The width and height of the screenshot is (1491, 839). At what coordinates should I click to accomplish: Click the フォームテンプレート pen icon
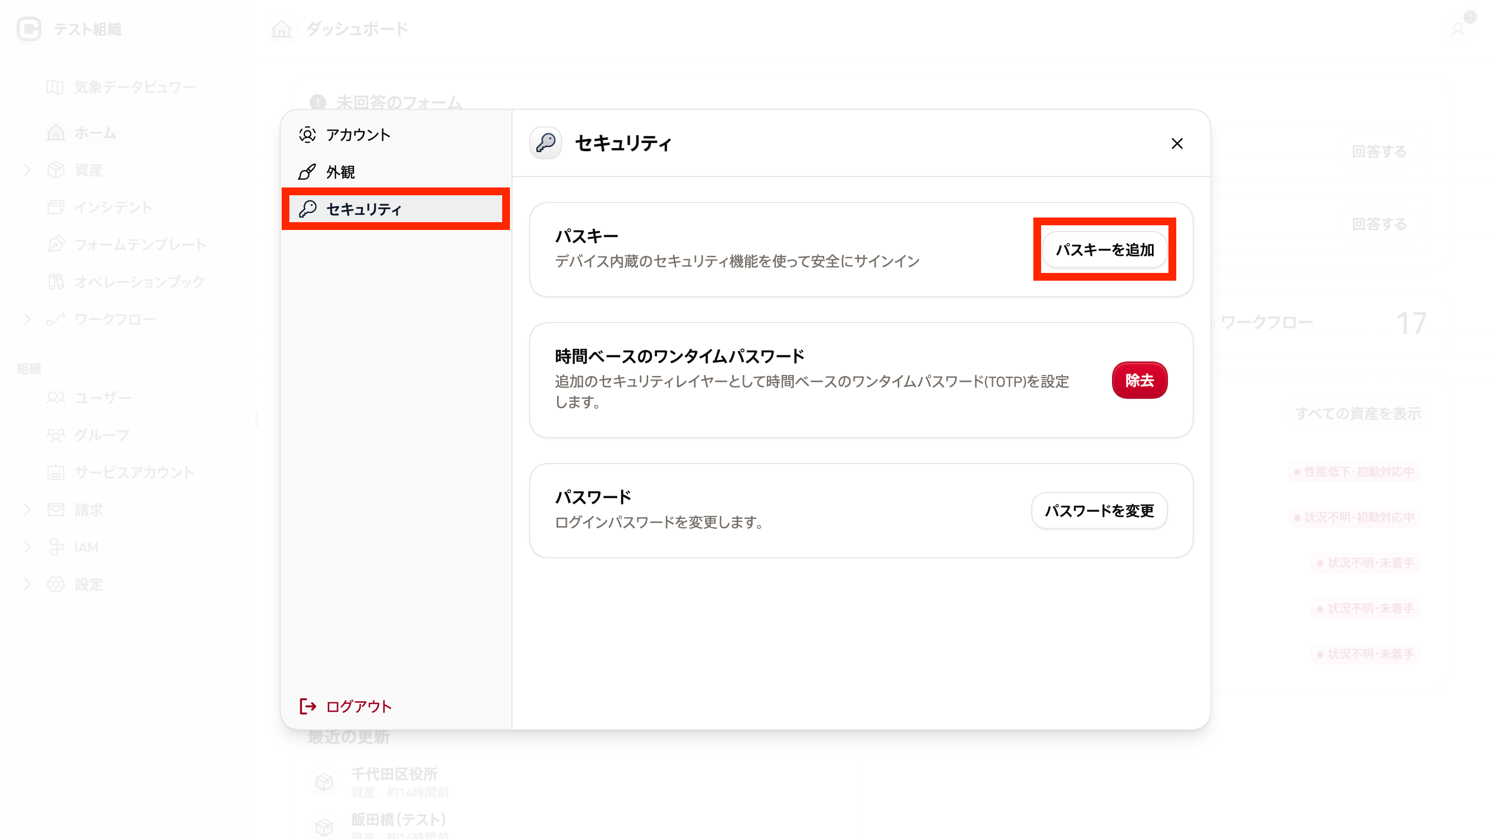(x=55, y=245)
